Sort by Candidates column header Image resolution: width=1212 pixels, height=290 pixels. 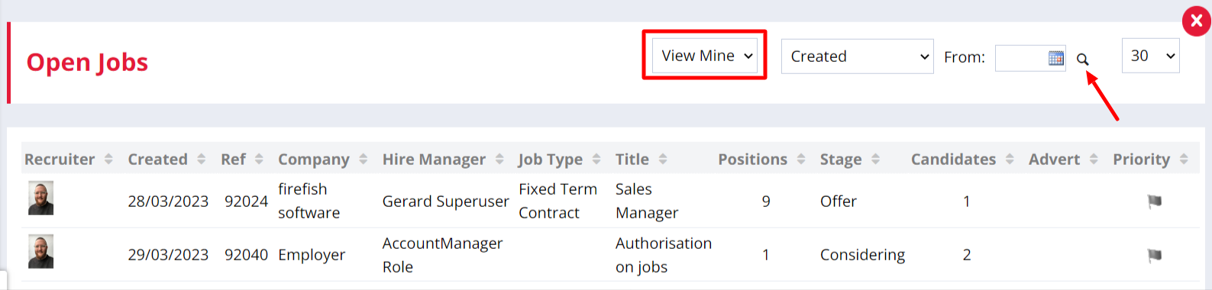click(962, 159)
